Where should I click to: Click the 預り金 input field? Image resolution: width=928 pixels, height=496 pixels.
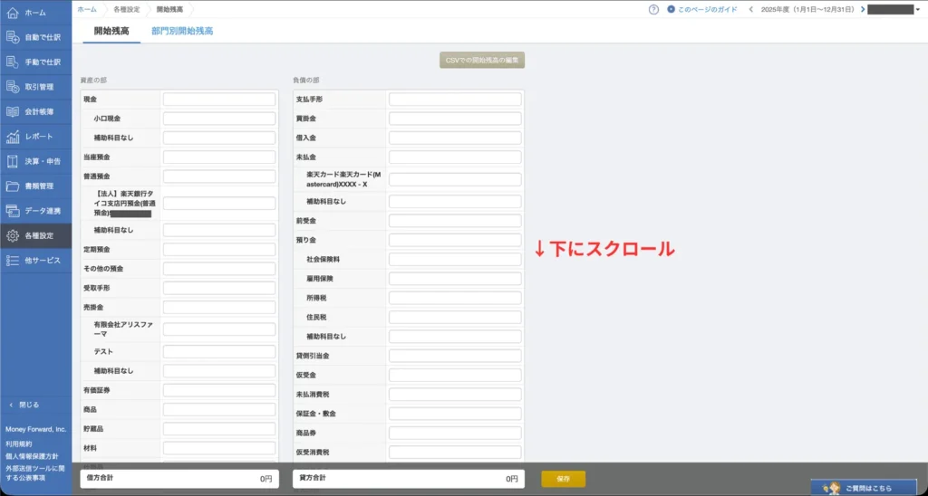(x=455, y=240)
